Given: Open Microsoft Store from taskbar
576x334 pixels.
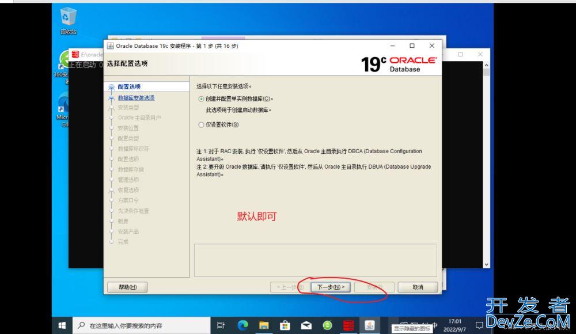Looking at the screenshot, I should (285, 325).
